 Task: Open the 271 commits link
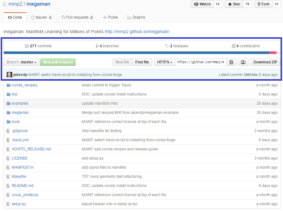(38, 46)
